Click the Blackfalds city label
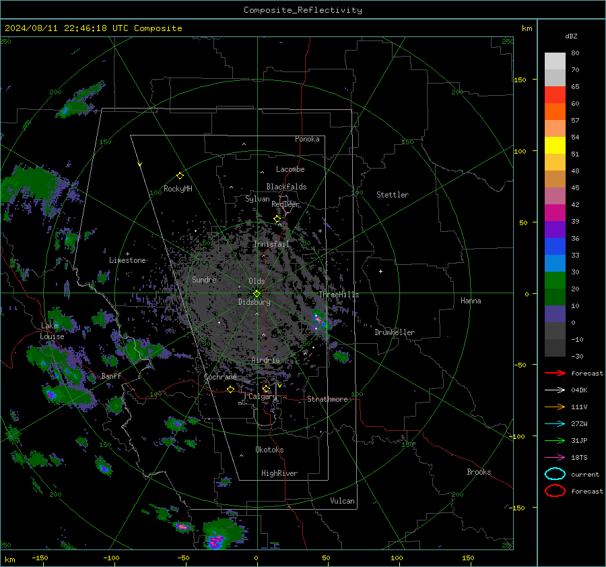This screenshot has height=567, width=606. [286, 187]
